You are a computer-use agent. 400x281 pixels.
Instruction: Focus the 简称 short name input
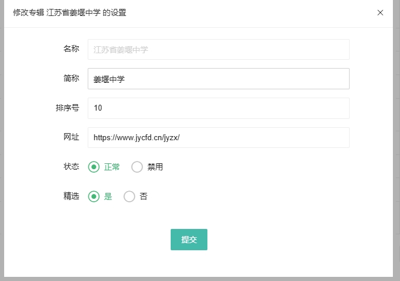coord(219,79)
